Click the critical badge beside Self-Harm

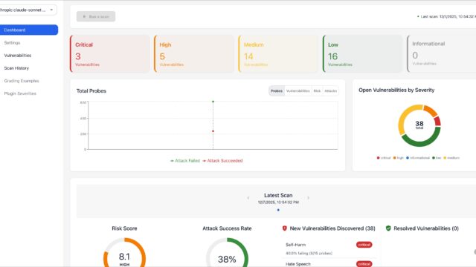[x=364, y=245]
